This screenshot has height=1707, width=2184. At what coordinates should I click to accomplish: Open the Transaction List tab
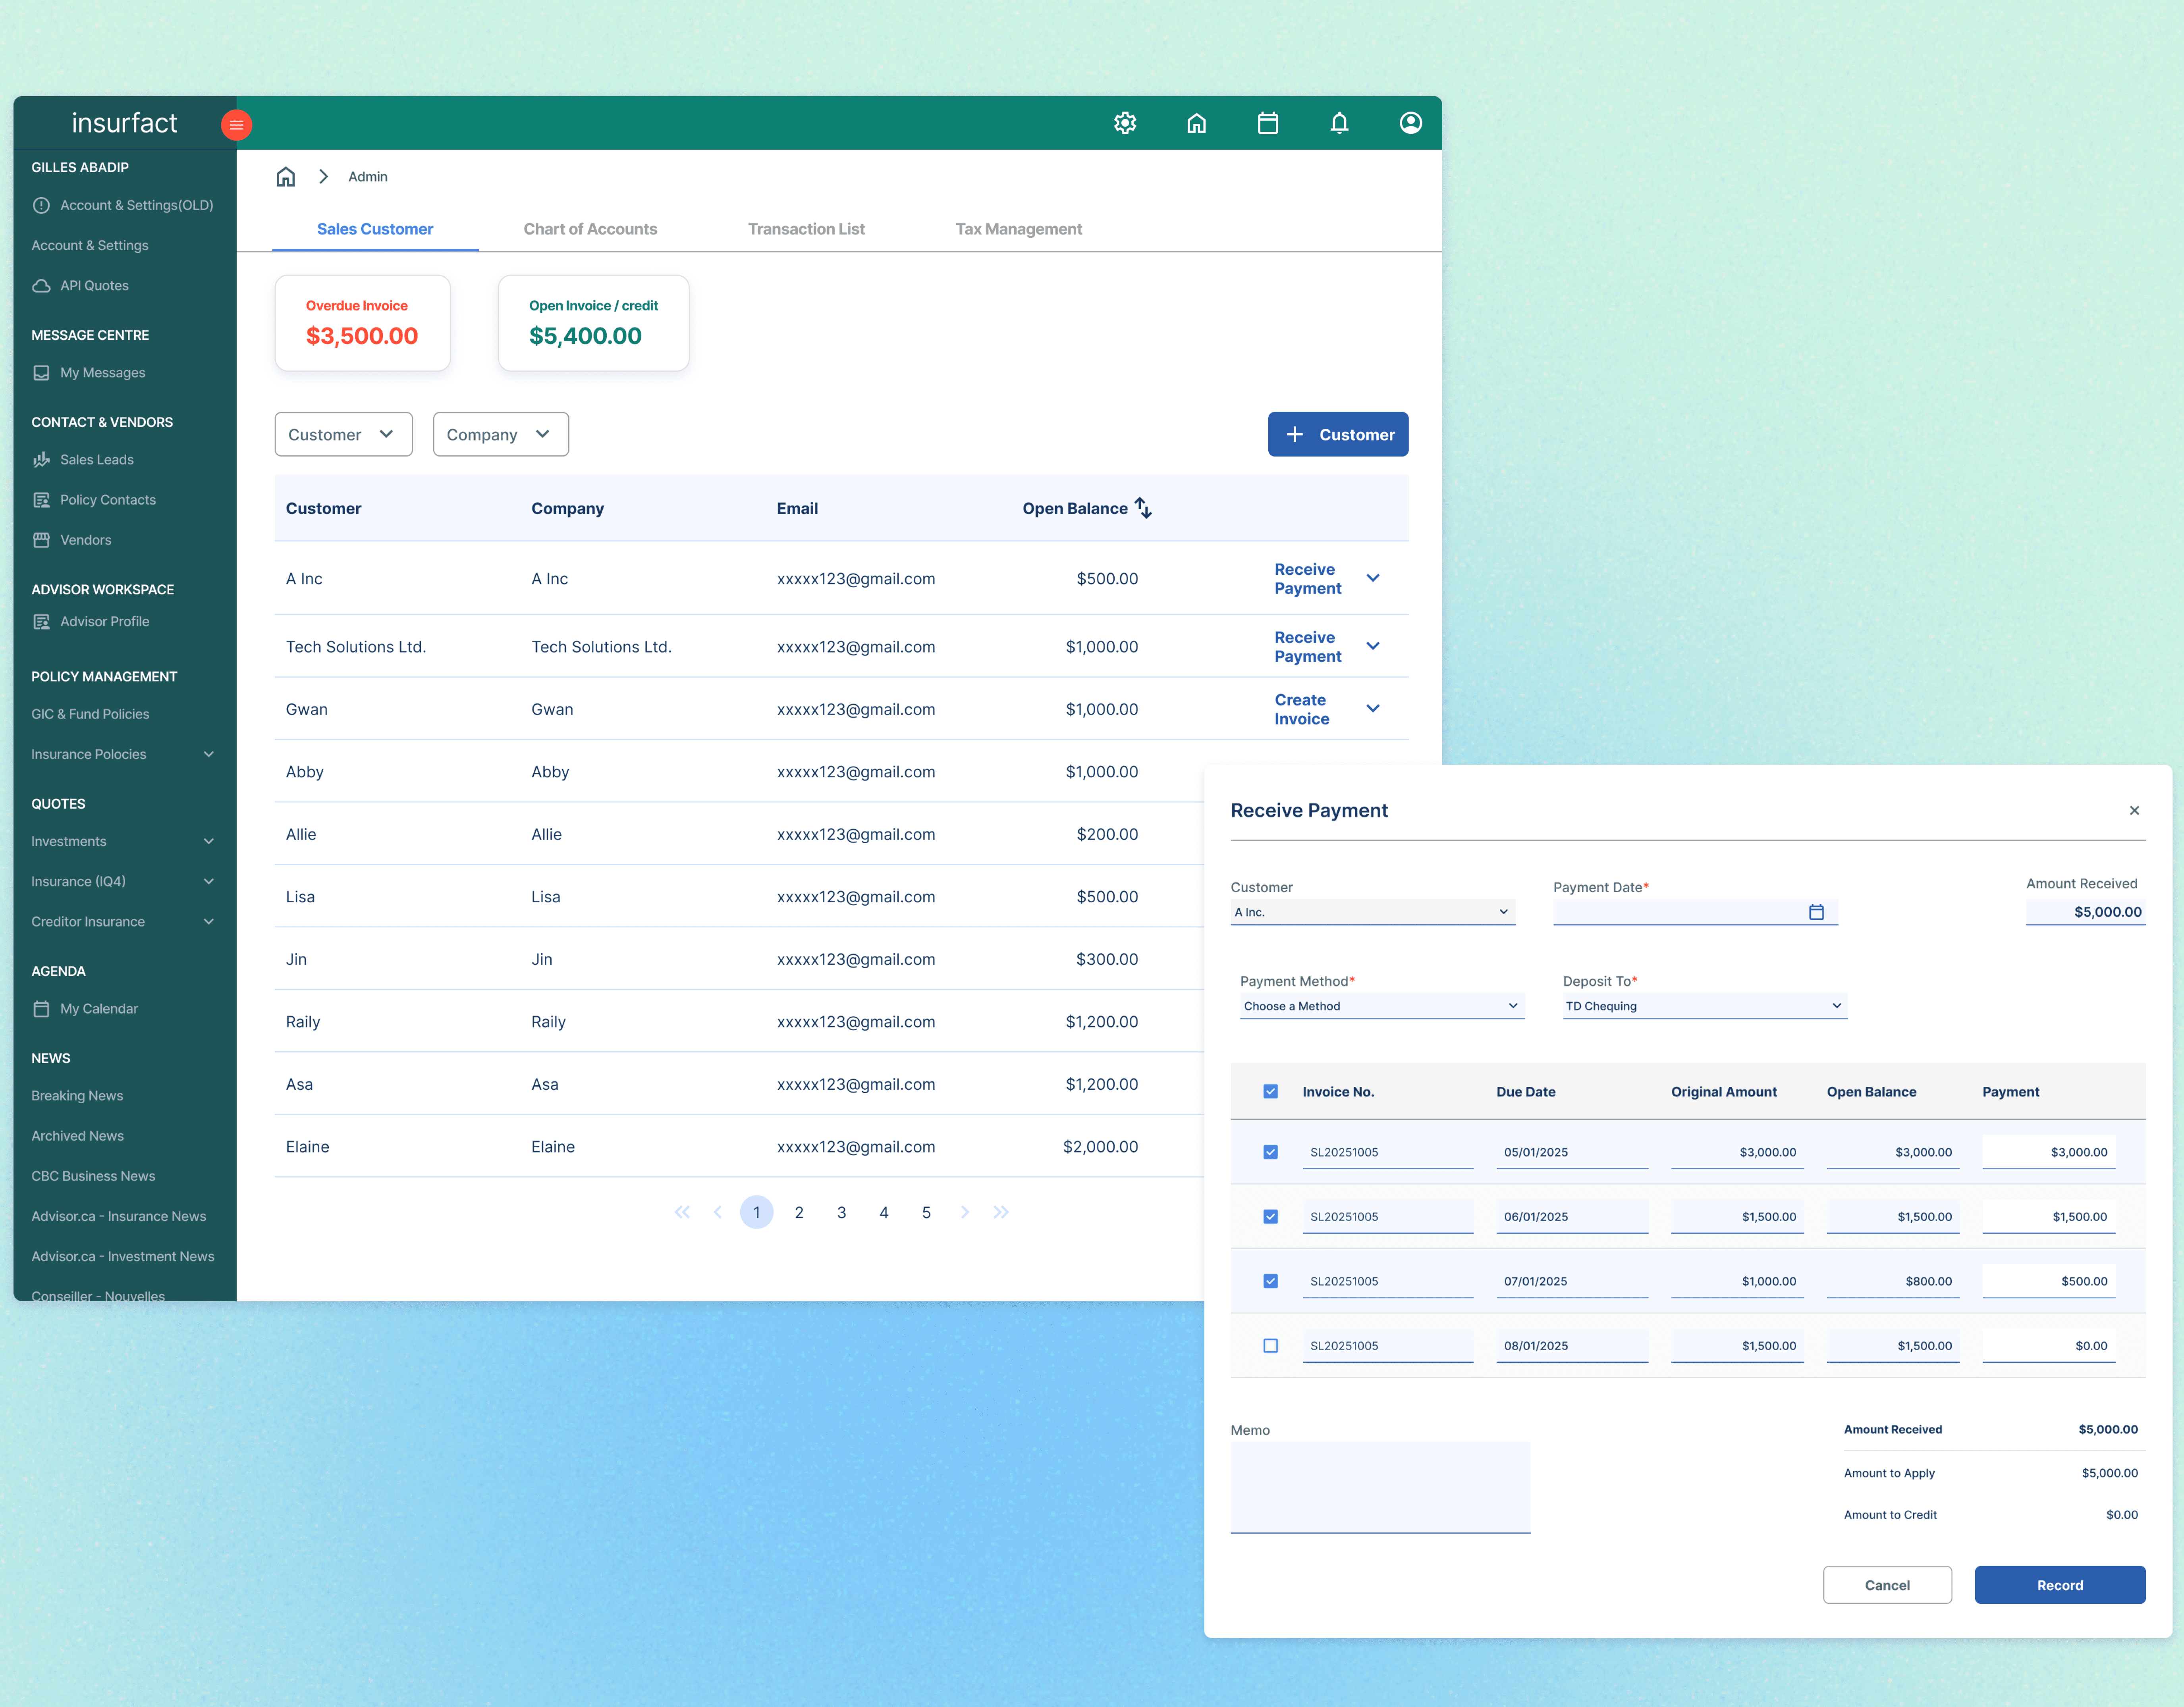806,229
